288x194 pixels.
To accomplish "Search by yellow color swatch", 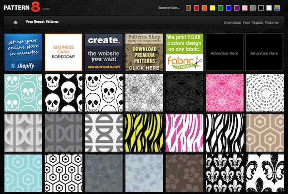I will pyautogui.click(x=213, y=8).
